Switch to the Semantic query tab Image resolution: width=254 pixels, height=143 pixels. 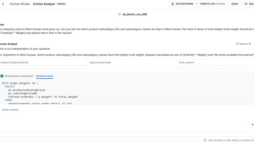point(44,76)
